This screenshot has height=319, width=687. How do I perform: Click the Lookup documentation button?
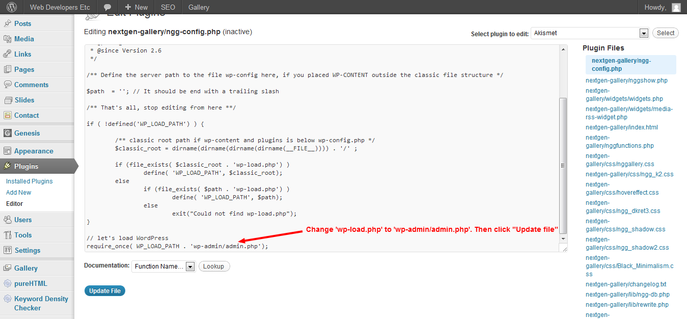click(214, 267)
